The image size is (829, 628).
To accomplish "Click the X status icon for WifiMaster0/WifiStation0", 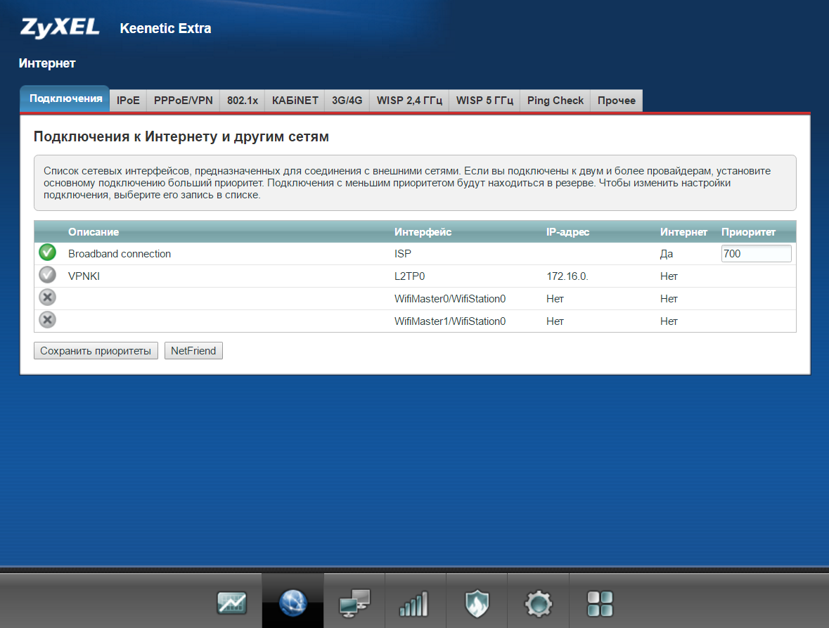I will pyautogui.click(x=47, y=298).
